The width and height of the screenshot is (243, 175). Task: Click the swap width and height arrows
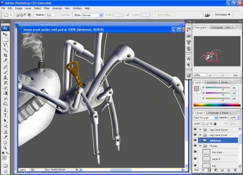pos(128,15)
